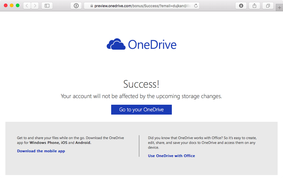This screenshot has height=178, width=283.
Task: Show all tabs overview icon
Action: point(268,6)
